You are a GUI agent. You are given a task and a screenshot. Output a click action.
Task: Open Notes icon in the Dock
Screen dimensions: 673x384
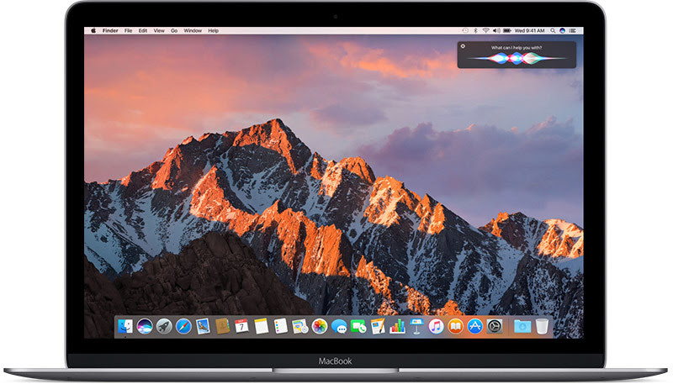pyautogui.click(x=261, y=327)
